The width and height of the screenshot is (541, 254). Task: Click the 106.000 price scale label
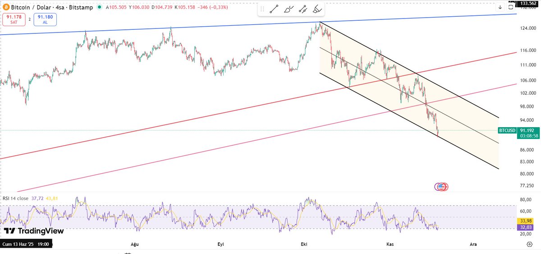point(528,80)
